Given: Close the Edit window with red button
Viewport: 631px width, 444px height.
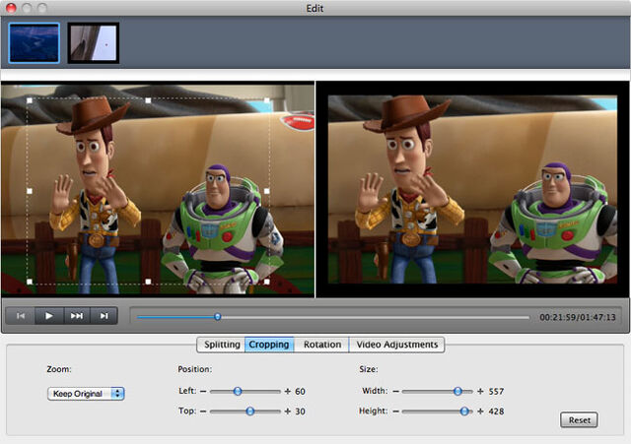Looking at the screenshot, I should click(11, 8).
